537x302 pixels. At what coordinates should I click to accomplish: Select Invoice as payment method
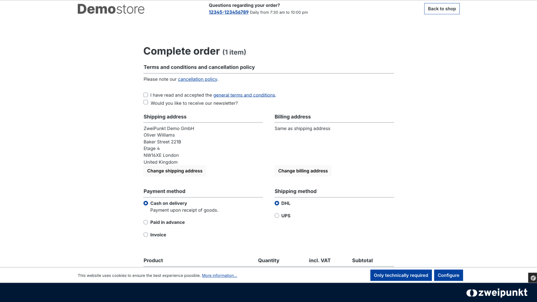coord(146,235)
